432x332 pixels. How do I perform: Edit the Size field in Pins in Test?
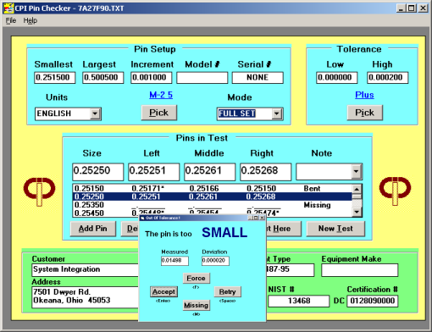98,172
